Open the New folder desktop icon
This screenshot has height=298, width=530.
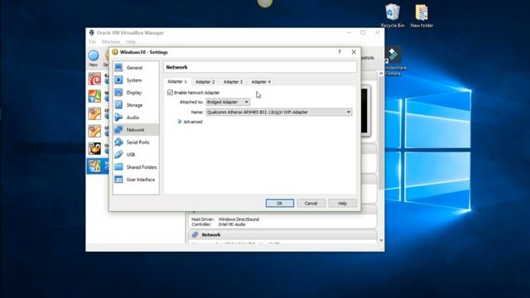click(422, 16)
